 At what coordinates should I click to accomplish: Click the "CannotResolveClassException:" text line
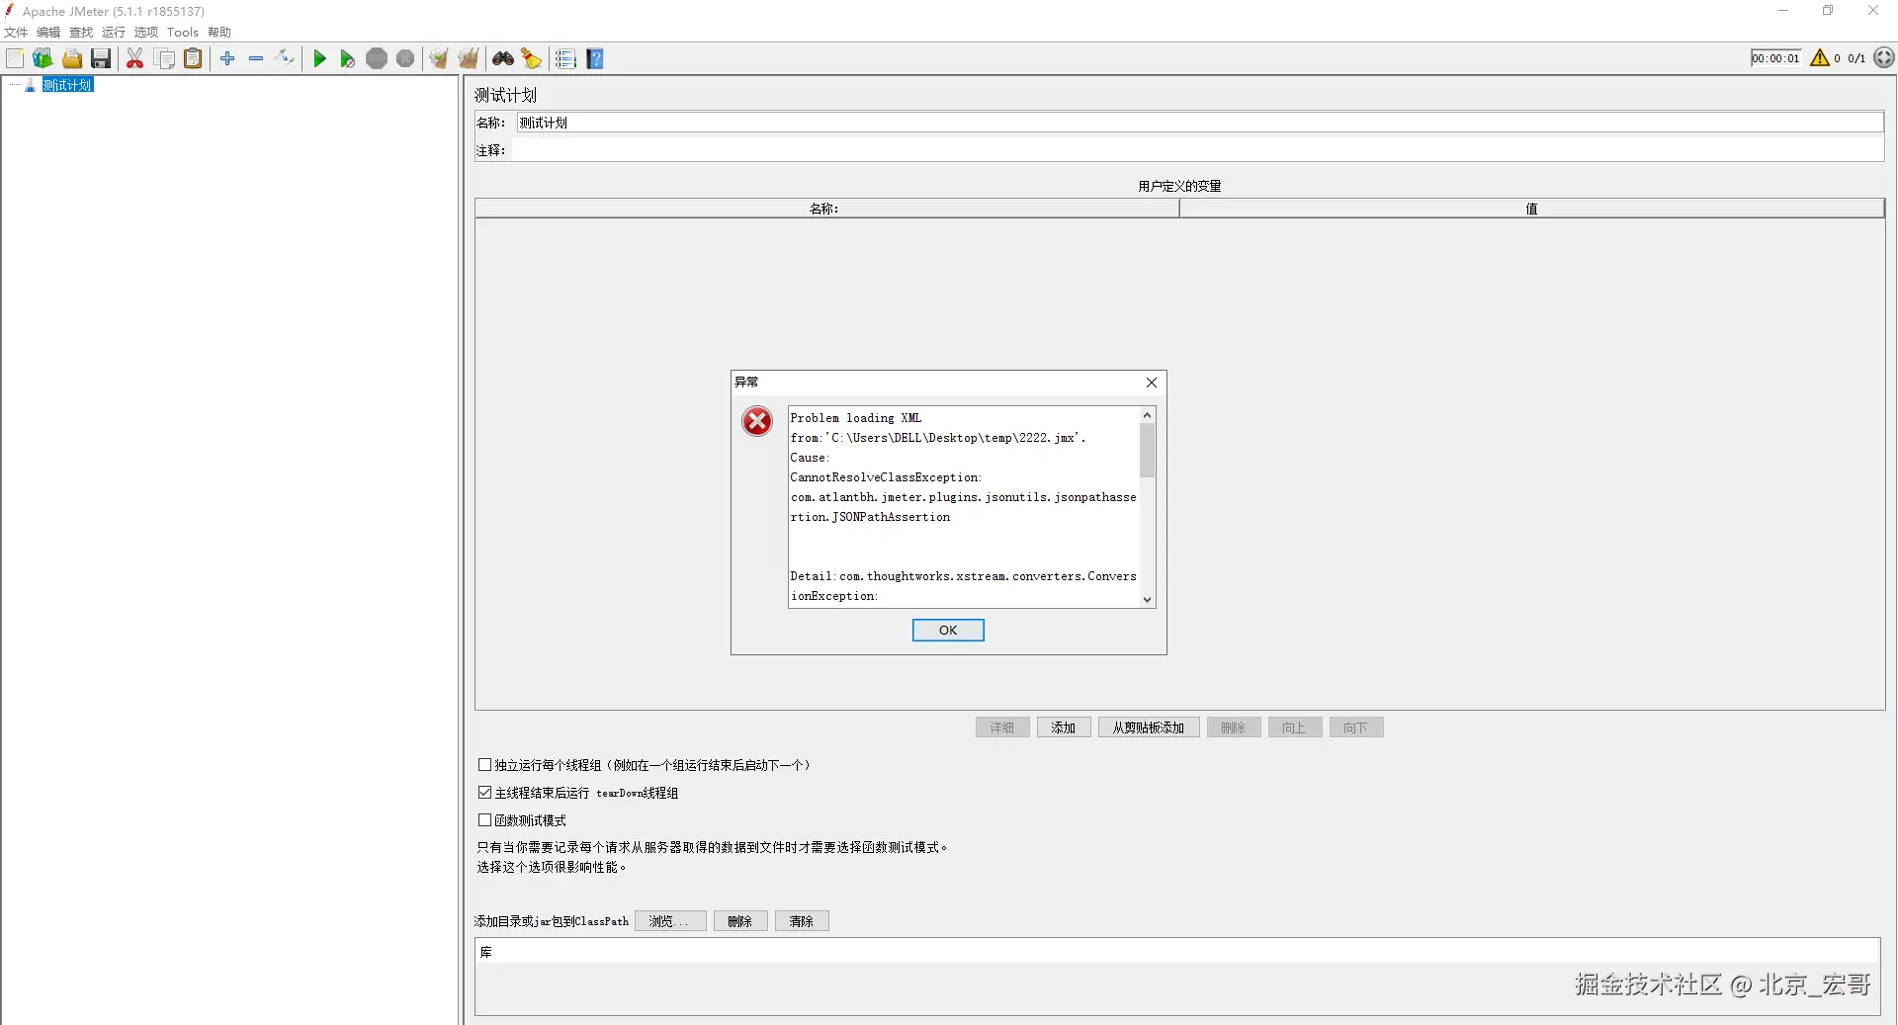tap(886, 477)
